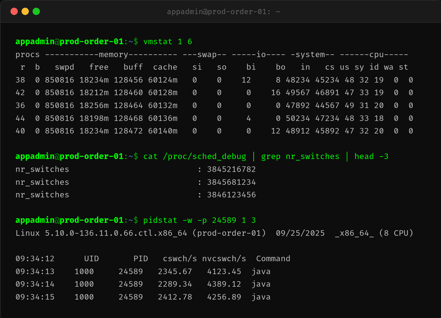Screen dimensions: 441x318
Task: Close the terminal with the red button
Action: (x=14, y=11)
